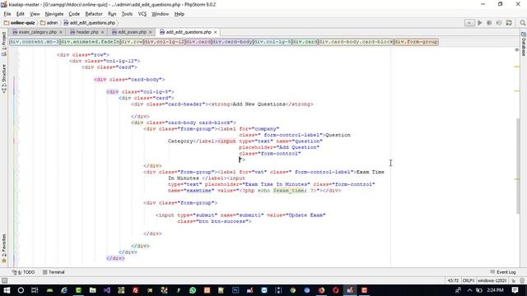Open Opera from the taskbar
527x296 pixels.
pyautogui.click(x=336, y=290)
